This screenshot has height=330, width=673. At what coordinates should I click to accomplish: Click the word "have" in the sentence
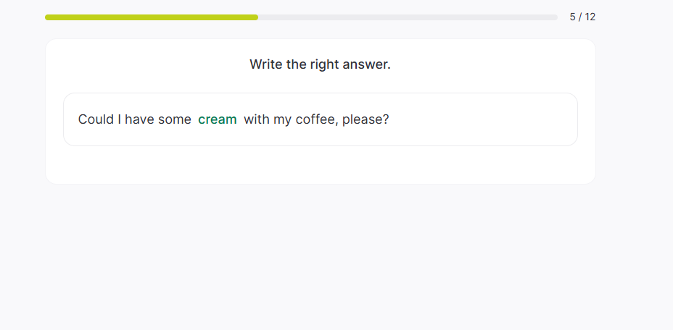(x=139, y=119)
